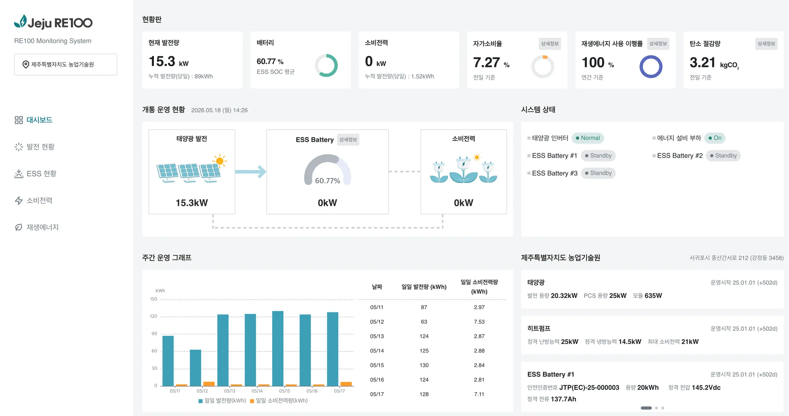
Task: Open the 제주특별자치도 농업기술원 site selector
Action: [65, 64]
